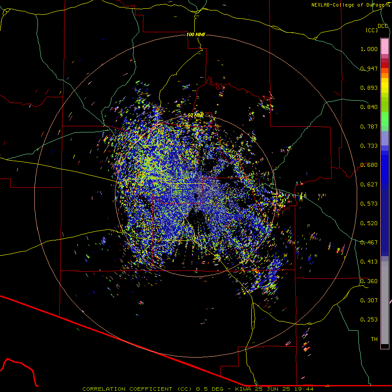This screenshot has height=392, width=392.
Task: Click the 0.787 scale value
Action: (369, 126)
